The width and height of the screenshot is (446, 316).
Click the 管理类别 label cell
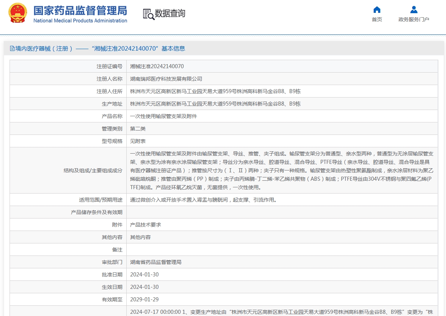pyautogui.click(x=68, y=129)
